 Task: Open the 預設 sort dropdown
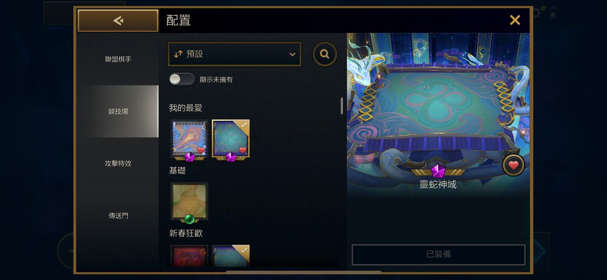click(234, 54)
